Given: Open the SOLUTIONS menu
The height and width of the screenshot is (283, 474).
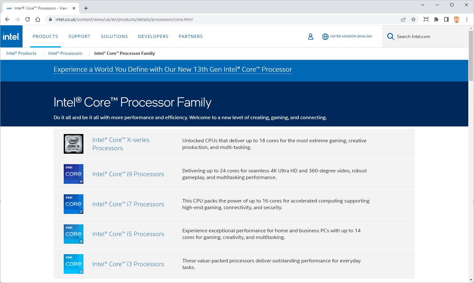Looking at the screenshot, I should pos(114,36).
